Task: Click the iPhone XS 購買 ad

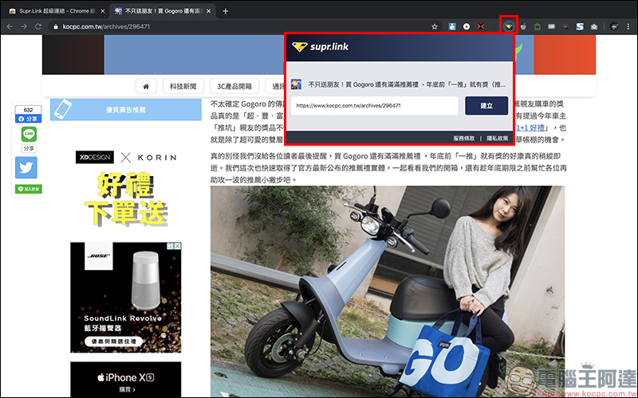Action: tap(126, 380)
